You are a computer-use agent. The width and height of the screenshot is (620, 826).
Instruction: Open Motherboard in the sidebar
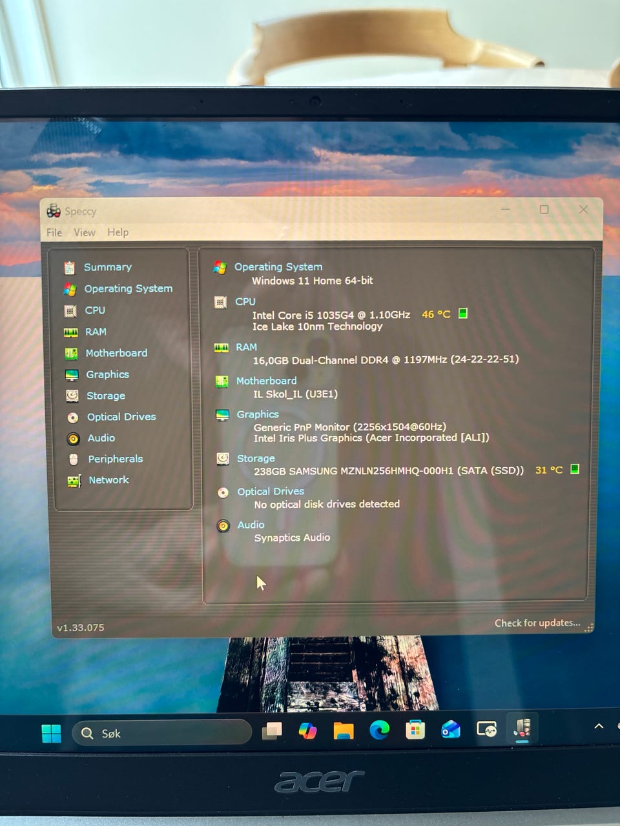click(x=116, y=353)
